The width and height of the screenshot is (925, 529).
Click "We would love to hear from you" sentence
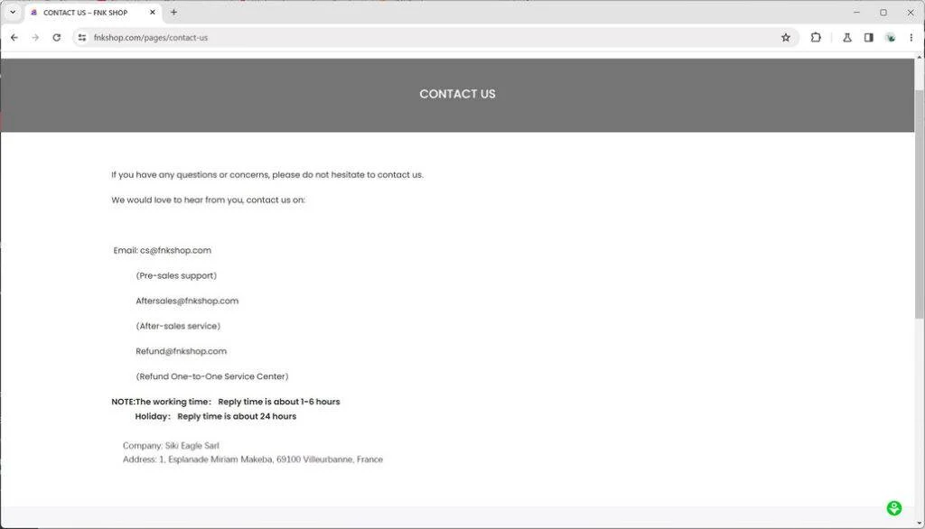(209, 200)
